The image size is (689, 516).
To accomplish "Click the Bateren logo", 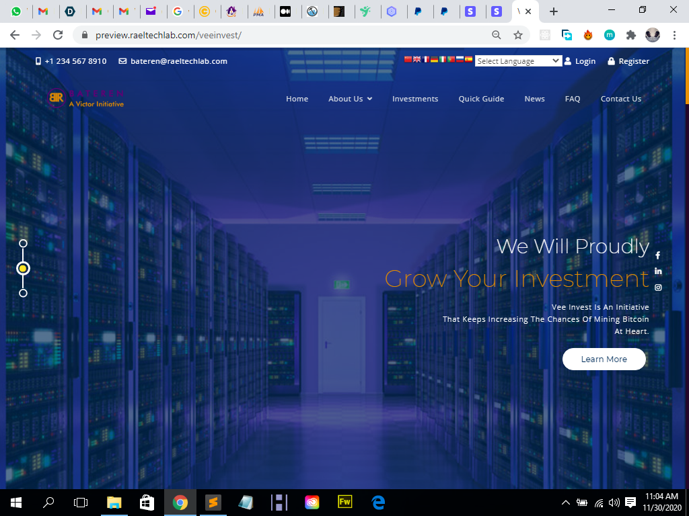I will [x=85, y=98].
